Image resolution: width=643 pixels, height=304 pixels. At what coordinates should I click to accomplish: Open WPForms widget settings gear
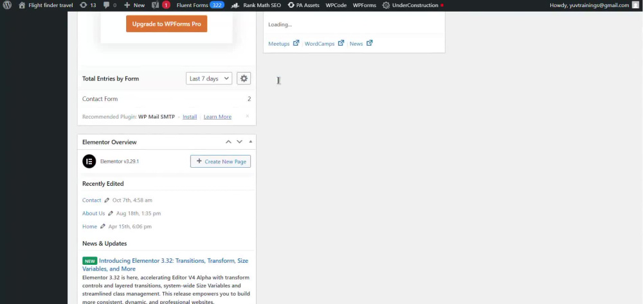click(x=244, y=78)
